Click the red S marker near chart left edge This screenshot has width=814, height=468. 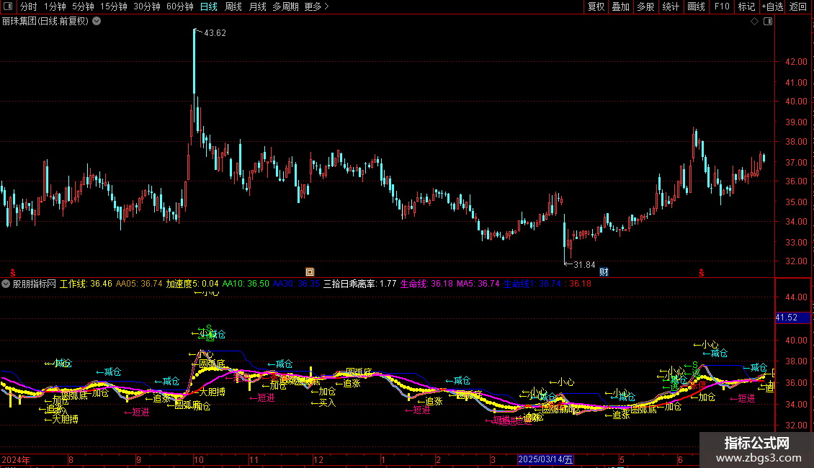(12, 273)
